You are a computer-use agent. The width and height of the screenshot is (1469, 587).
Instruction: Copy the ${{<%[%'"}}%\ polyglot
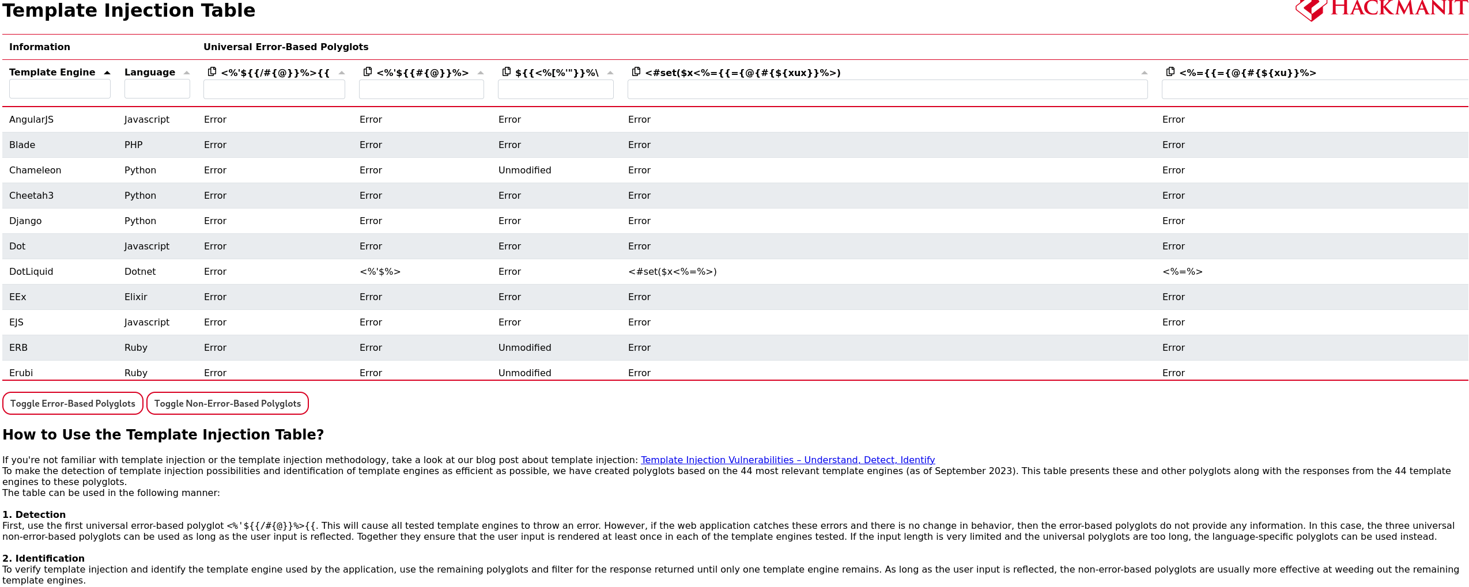tap(507, 71)
